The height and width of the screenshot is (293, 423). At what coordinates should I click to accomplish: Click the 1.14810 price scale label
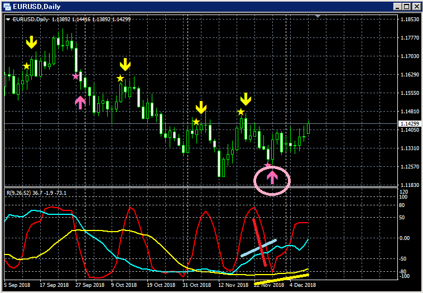[x=410, y=112]
